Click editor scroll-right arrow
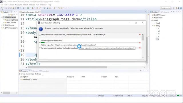Viewport: 183px width, 103px height. pyautogui.click(x=144, y=67)
